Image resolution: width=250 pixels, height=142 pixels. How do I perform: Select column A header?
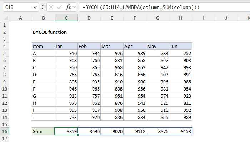tap(20, 18)
